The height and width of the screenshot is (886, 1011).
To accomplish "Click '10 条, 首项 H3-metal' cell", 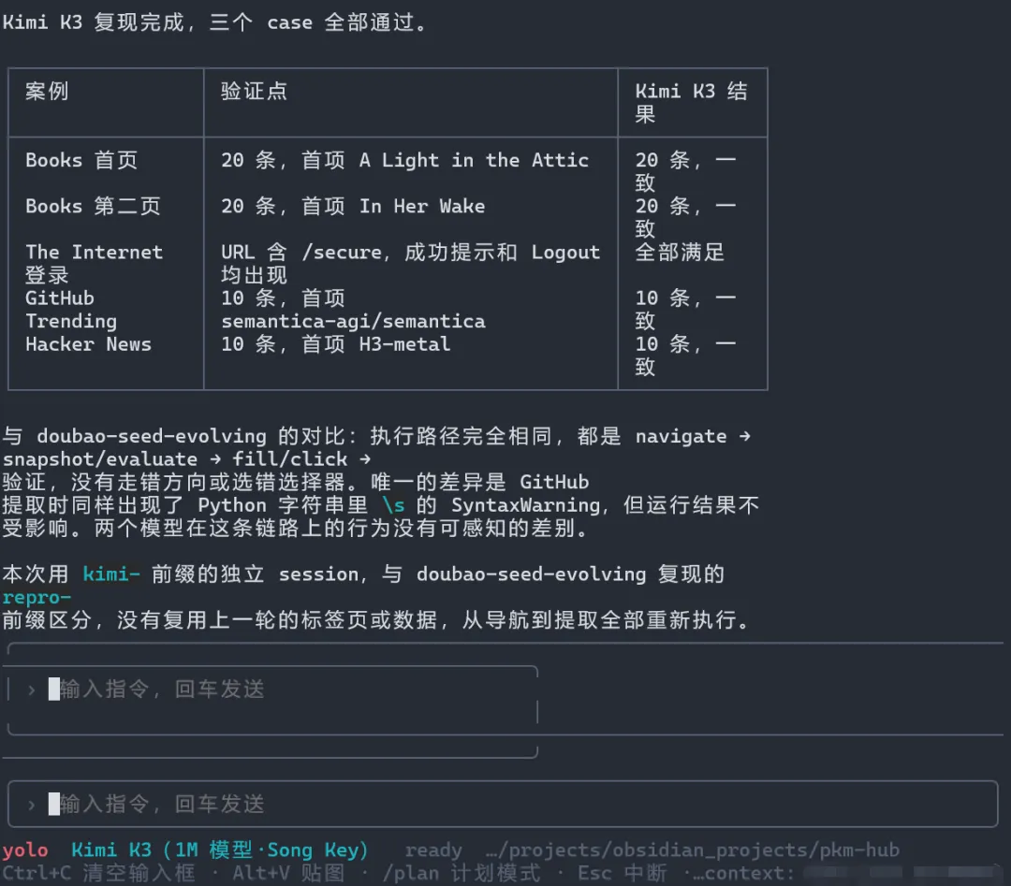I will pyautogui.click(x=335, y=344).
